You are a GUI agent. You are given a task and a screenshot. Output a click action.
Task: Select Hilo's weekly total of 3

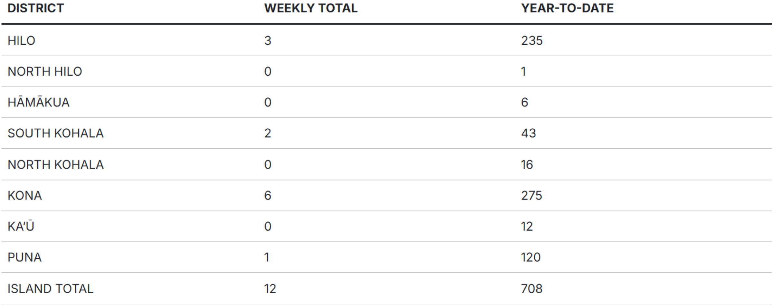coord(268,41)
